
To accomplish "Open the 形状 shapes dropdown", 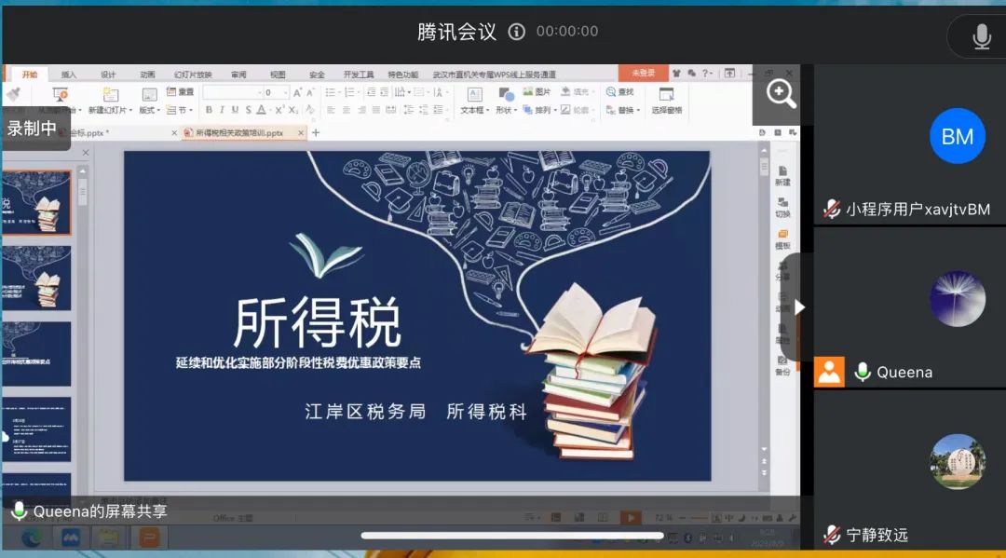I will coord(506,110).
